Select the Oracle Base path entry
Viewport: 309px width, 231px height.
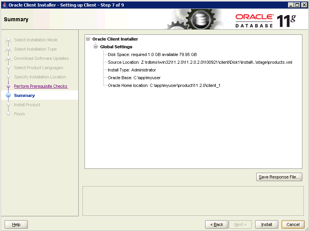134,78
